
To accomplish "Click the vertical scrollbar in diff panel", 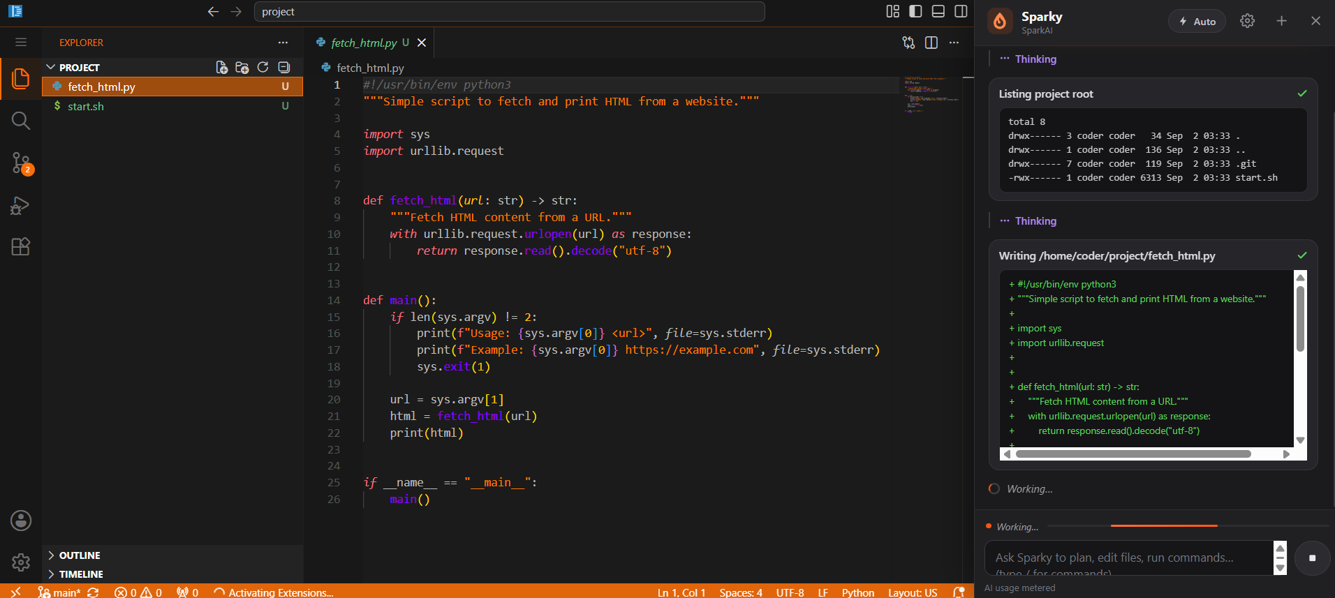I will tap(1300, 318).
